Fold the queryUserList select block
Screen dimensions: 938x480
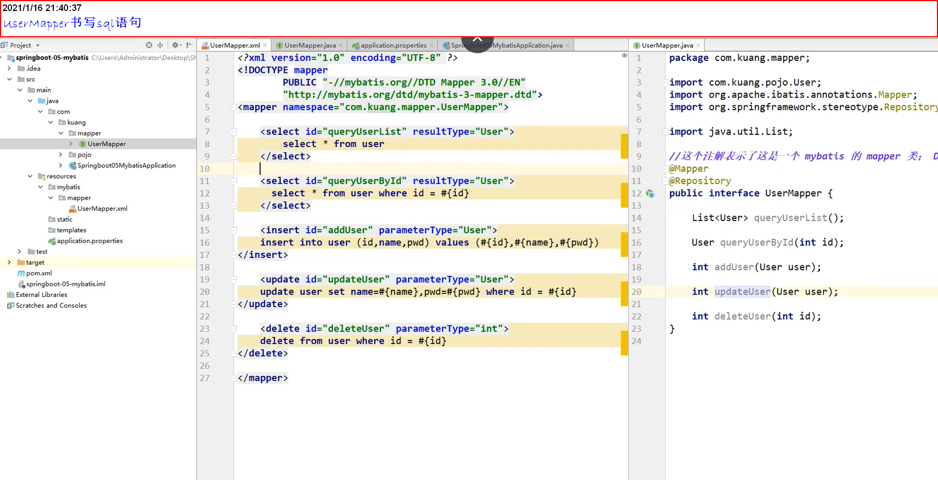point(234,132)
